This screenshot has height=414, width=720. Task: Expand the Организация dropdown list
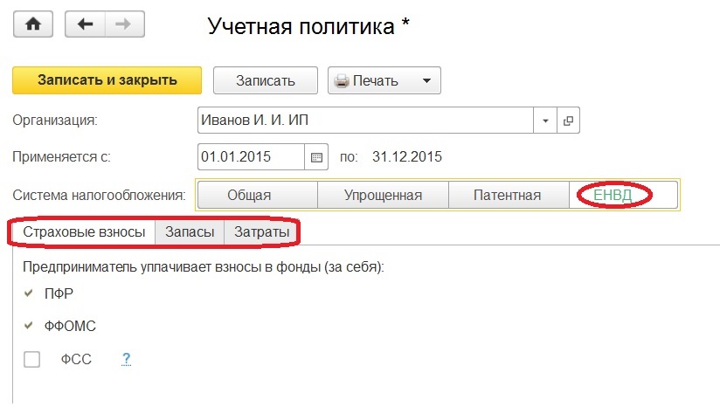click(545, 121)
